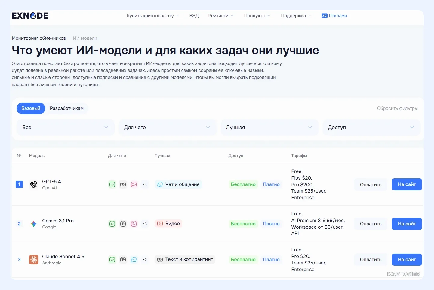This screenshot has width=434, height=290.
Task: Click the Тарифы column header
Action: pyautogui.click(x=299, y=156)
